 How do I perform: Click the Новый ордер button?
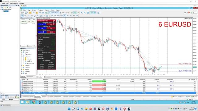pyautogui.click(x=64, y=13)
